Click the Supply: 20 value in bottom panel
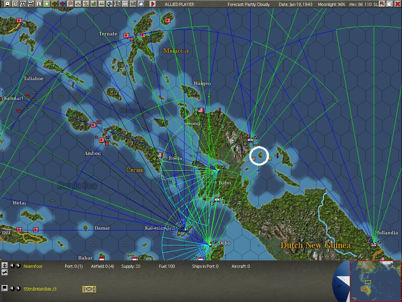The width and height of the screenshot is (402, 302). tap(131, 266)
